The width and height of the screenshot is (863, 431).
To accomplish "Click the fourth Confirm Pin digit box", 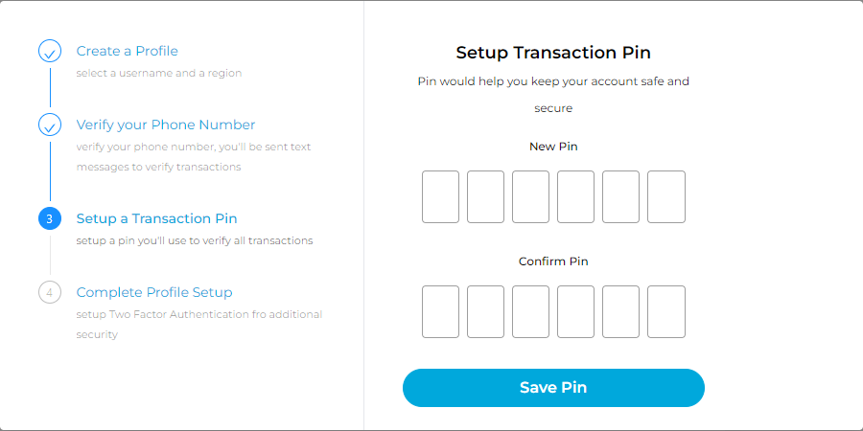I will (576, 311).
